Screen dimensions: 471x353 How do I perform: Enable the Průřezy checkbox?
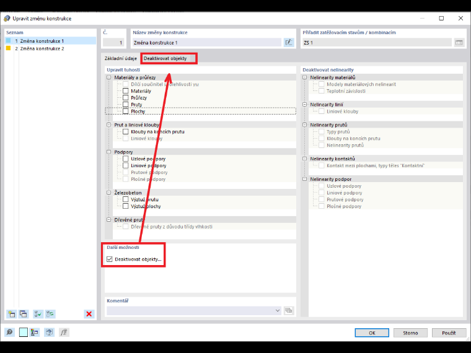coord(126,98)
